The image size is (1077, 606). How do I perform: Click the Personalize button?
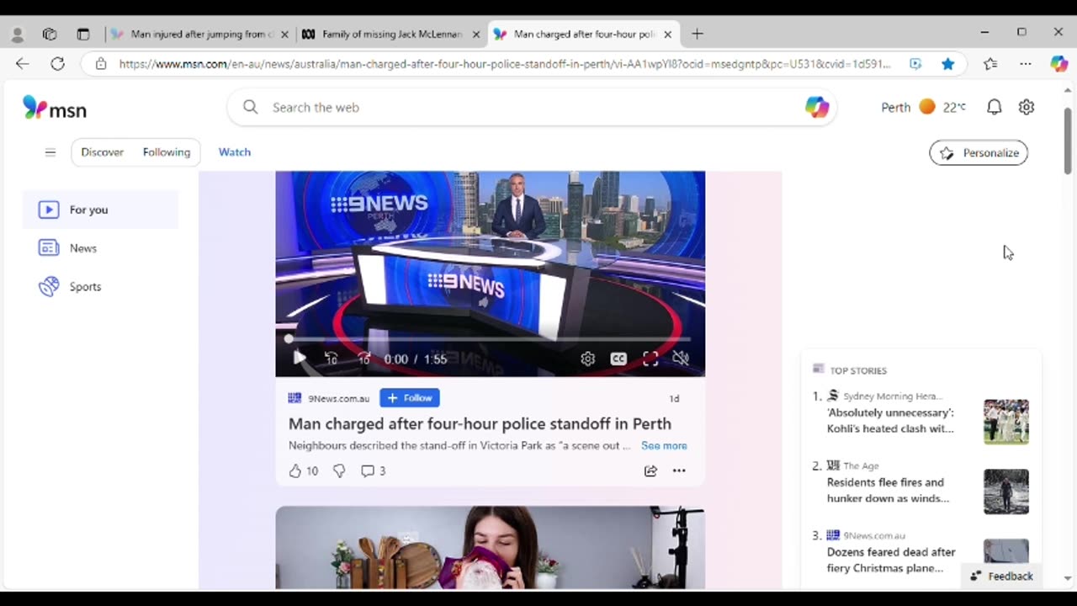click(x=979, y=152)
